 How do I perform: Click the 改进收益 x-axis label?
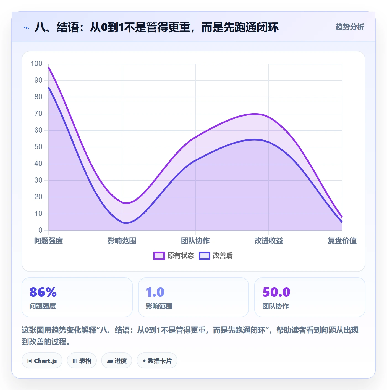269,241
